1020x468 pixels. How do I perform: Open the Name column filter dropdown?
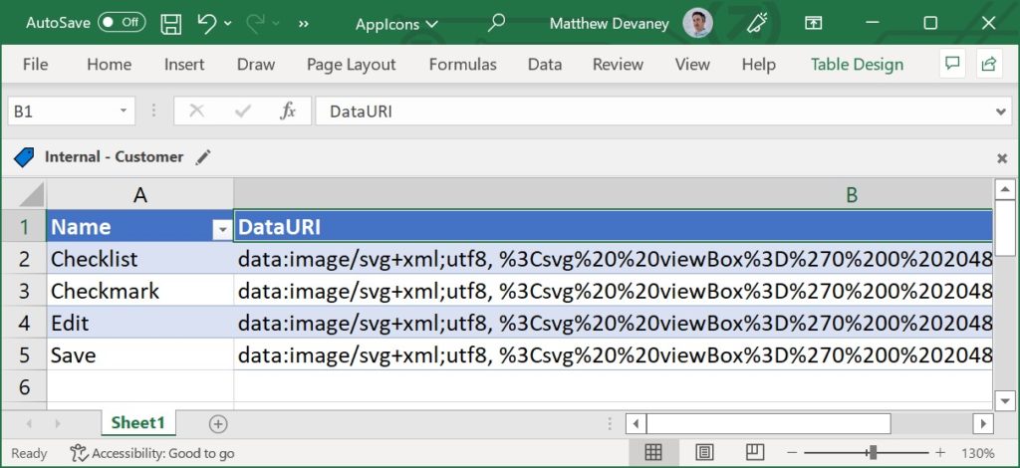pyautogui.click(x=223, y=229)
